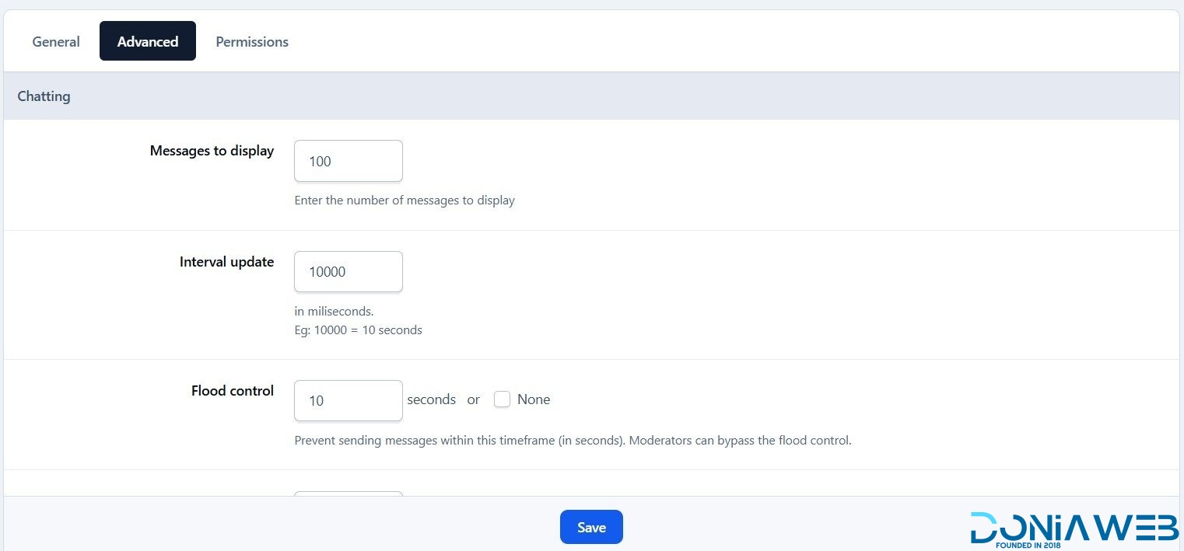Click the 'Eg: 10000 = 10 seconds' example text
The image size is (1184, 551).
(358, 330)
